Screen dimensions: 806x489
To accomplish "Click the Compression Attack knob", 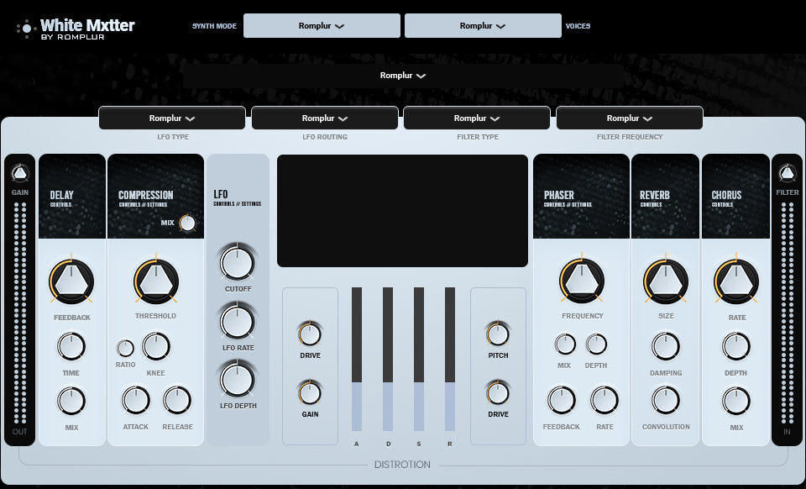I will pyautogui.click(x=136, y=400).
